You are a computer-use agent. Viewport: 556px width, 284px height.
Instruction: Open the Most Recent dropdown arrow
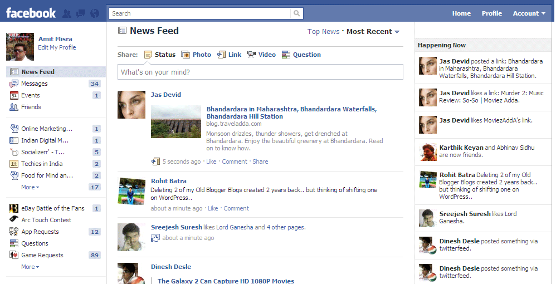click(x=397, y=32)
